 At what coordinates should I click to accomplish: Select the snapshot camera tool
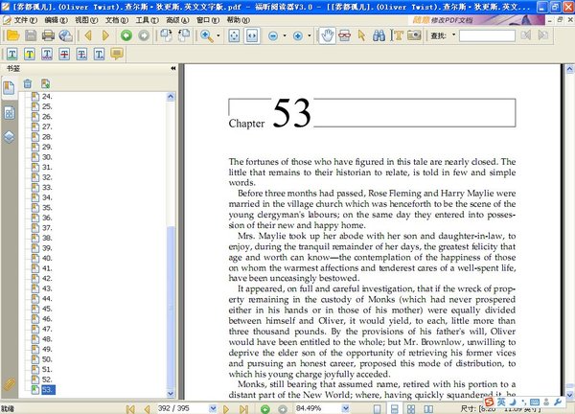(x=414, y=35)
